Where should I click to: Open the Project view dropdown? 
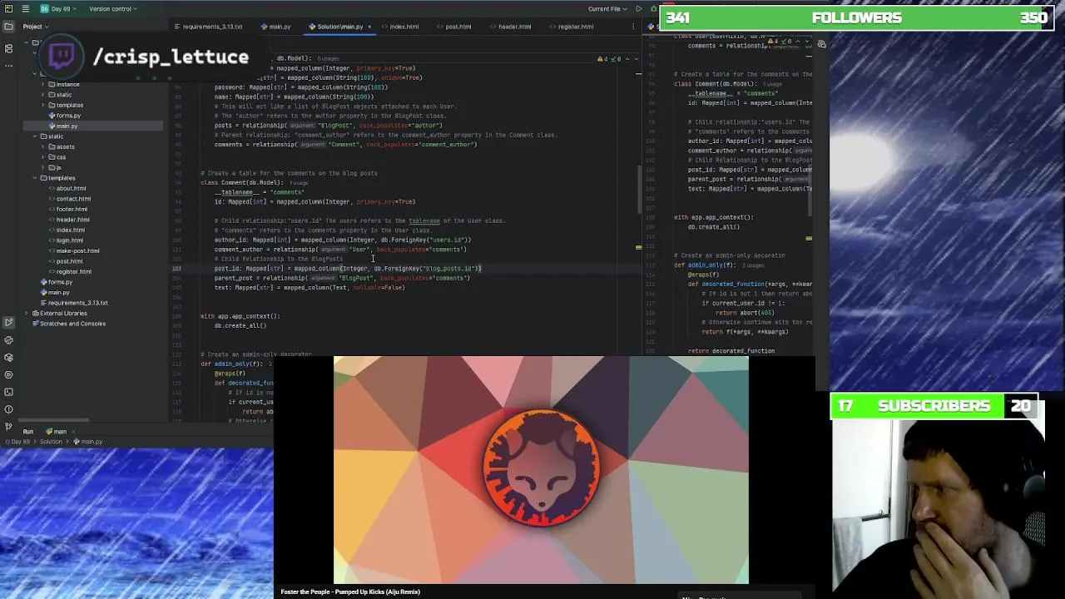coord(36,27)
